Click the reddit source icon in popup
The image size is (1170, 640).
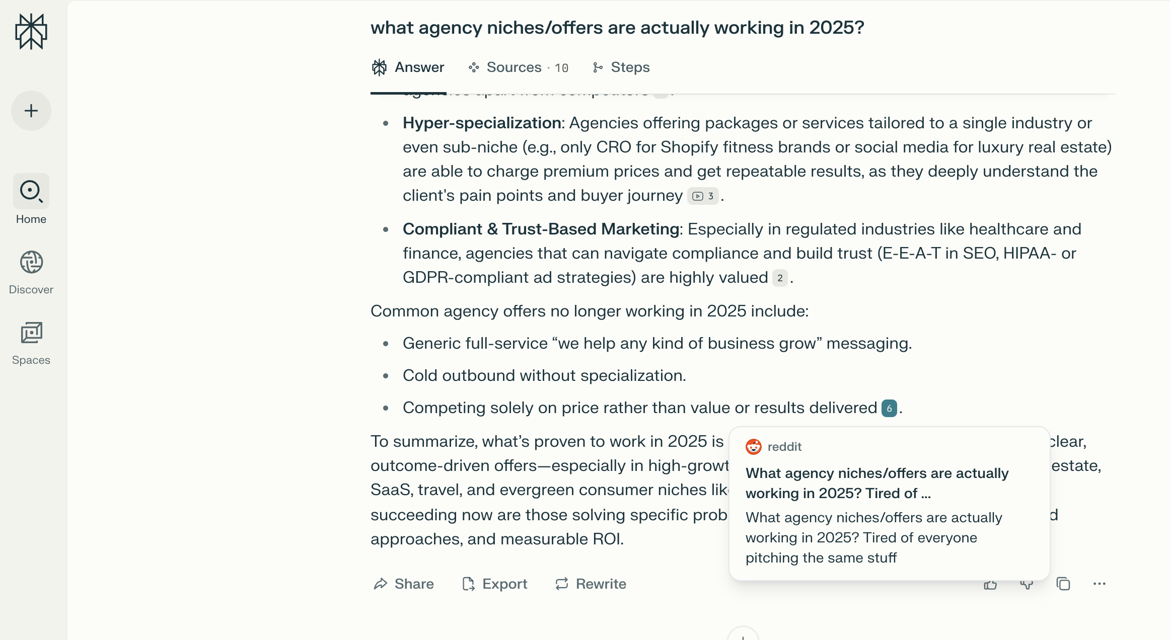click(x=754, y=446)
